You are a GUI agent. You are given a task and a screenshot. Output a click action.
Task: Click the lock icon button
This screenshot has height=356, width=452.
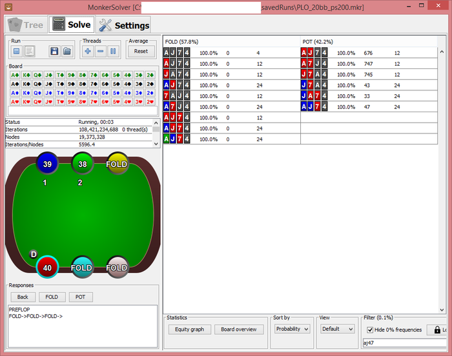point(437,330)
